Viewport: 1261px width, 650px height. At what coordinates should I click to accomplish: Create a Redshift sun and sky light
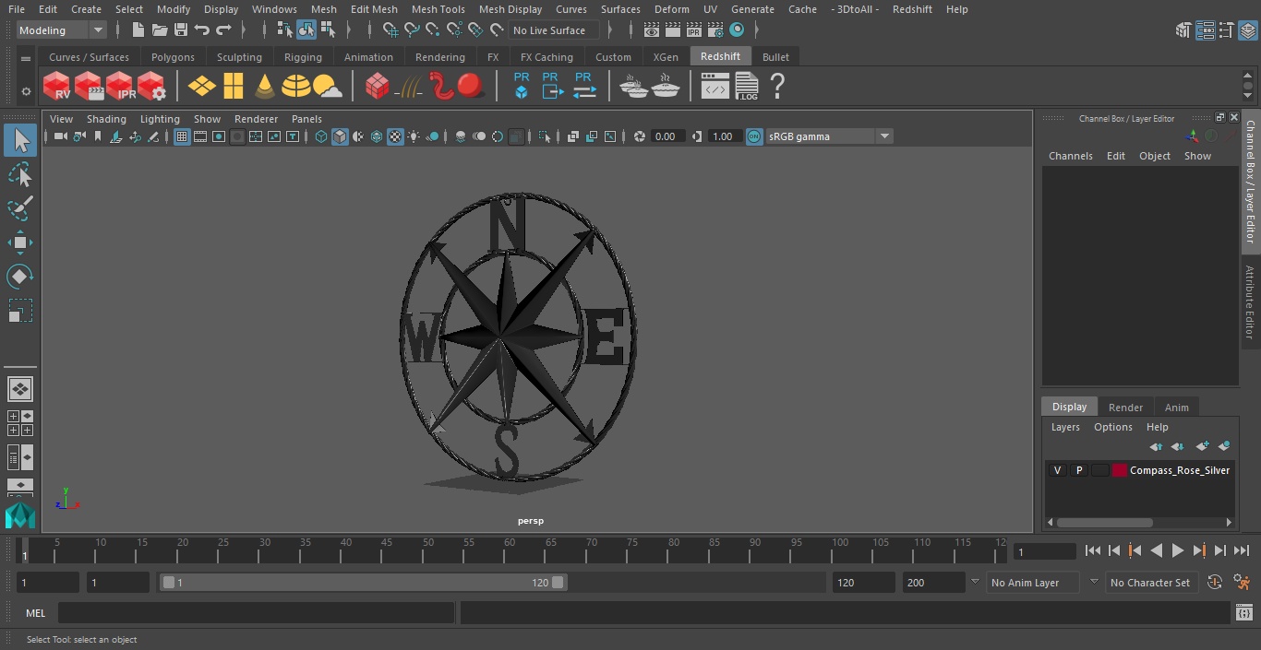click(x=327, y=87)
